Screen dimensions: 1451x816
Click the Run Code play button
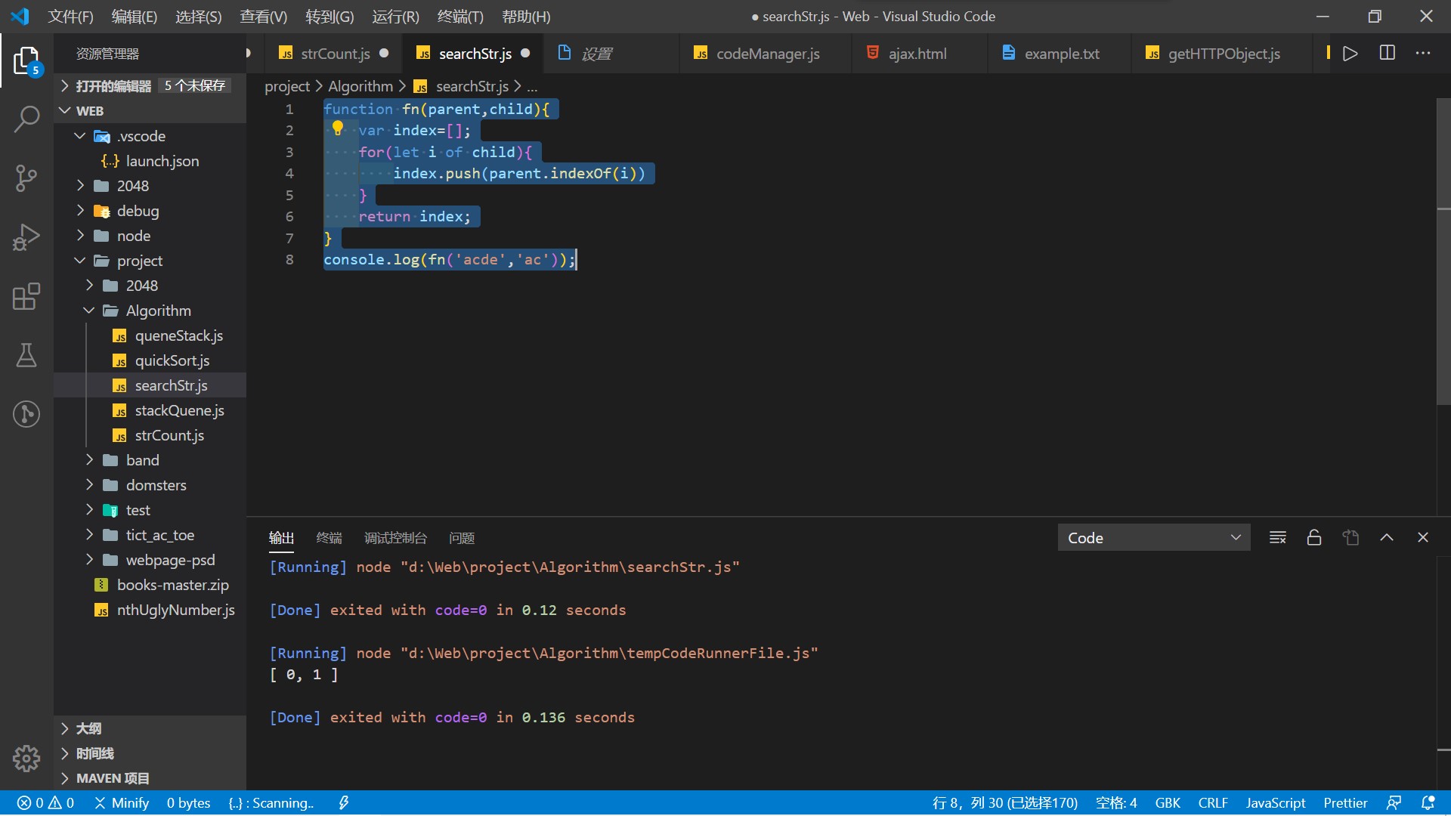[1350, 54]
